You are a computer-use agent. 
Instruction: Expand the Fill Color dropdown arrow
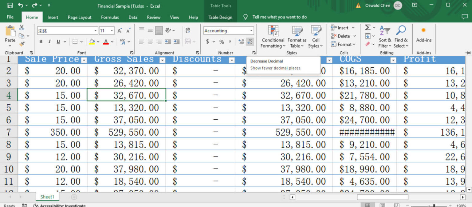98,41
